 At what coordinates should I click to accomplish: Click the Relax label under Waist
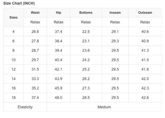click(35, 22)
